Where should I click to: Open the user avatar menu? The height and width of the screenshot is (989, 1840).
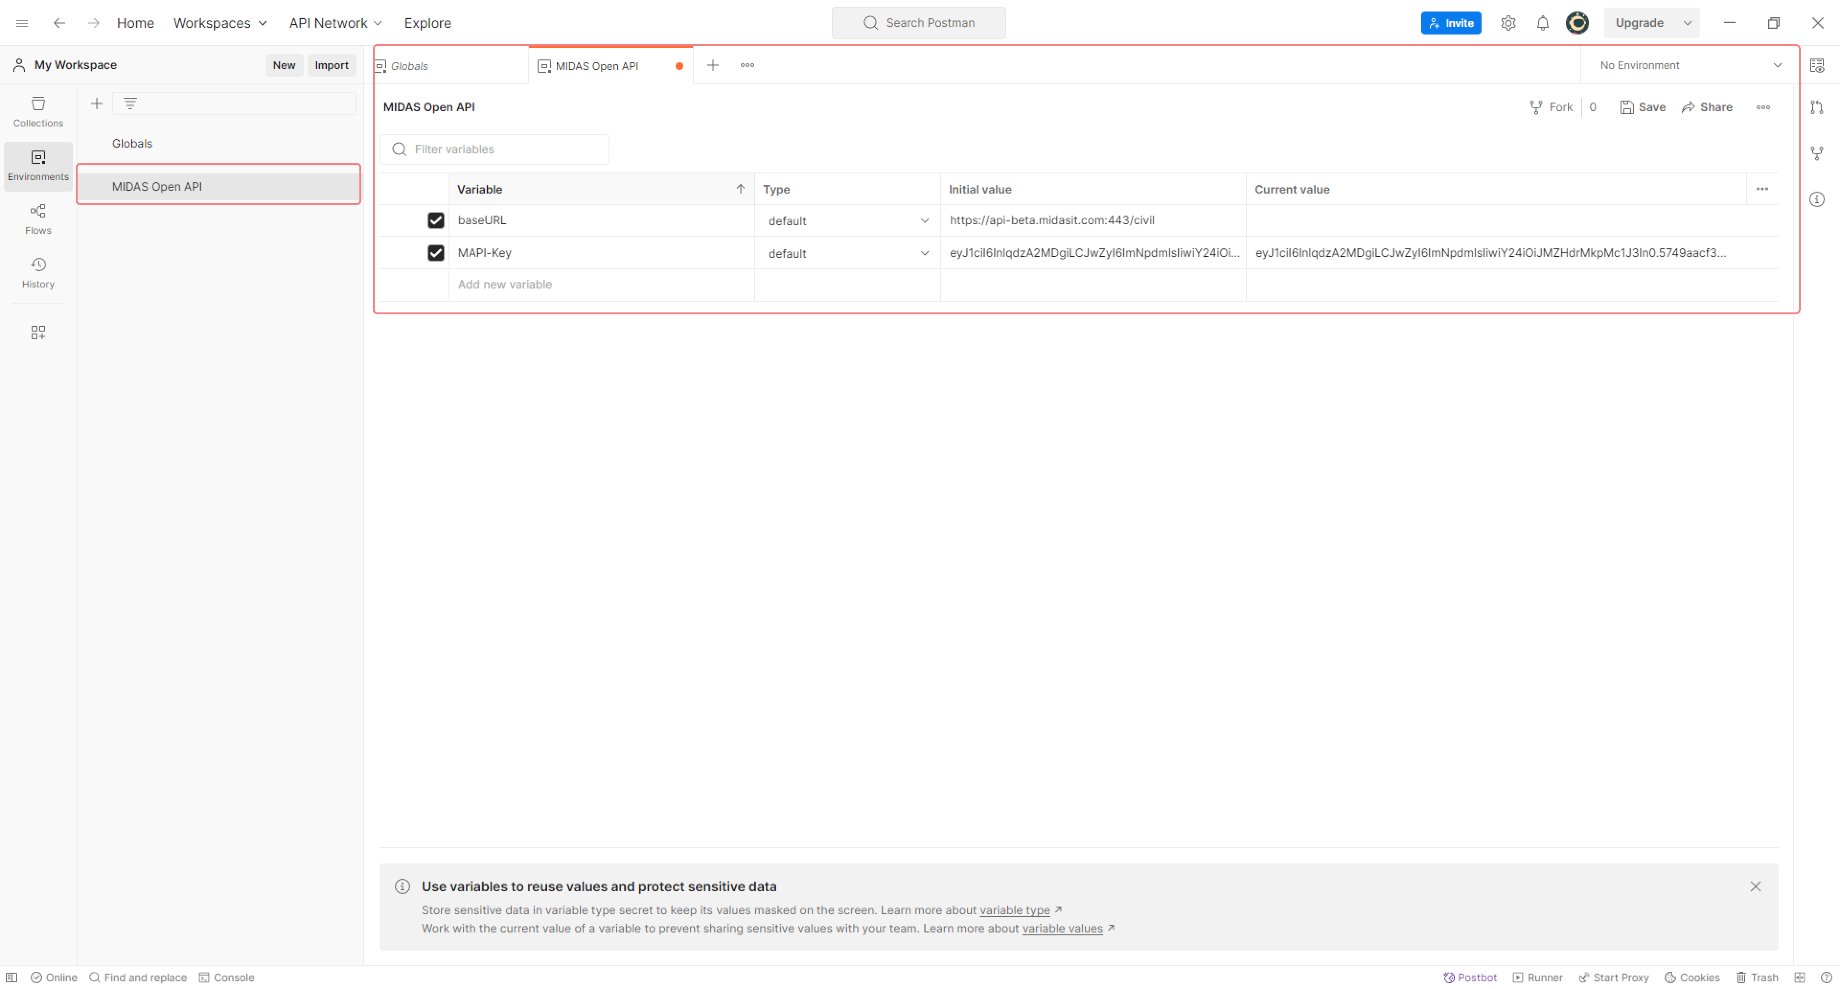coord(1577,23)
